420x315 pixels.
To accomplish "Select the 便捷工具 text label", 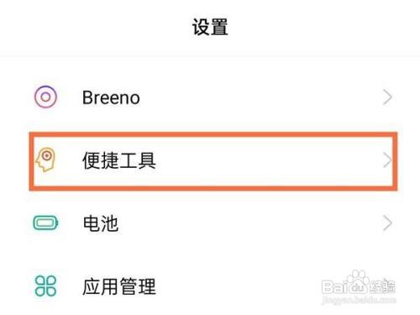I will click(x=119, y=160).
